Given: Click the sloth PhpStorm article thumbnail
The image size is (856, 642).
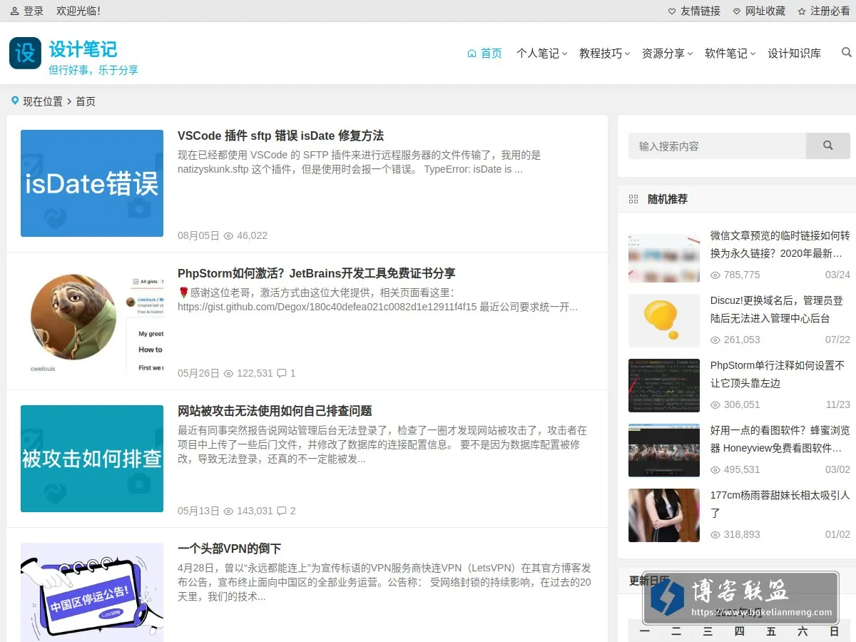Looking at the screenshot, I should pyautogui.click(x=92, y=321).
